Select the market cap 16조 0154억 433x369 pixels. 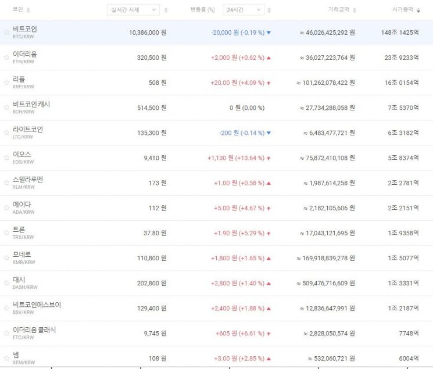coord(402,83)
